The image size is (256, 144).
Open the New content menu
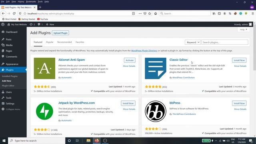50,24
